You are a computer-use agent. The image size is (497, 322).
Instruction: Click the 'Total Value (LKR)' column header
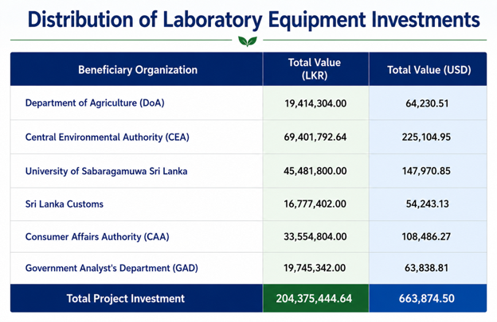pos(315,69)
